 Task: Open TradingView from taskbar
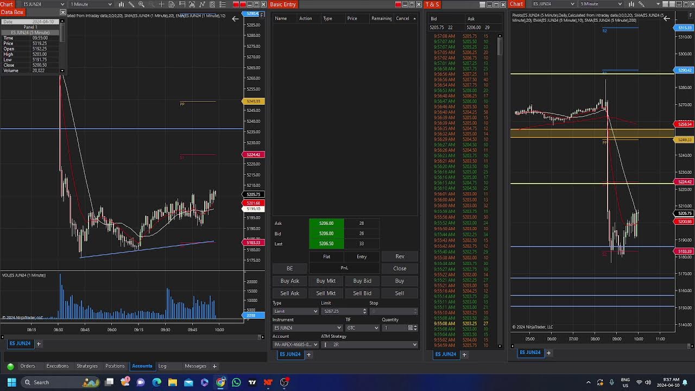252,382
